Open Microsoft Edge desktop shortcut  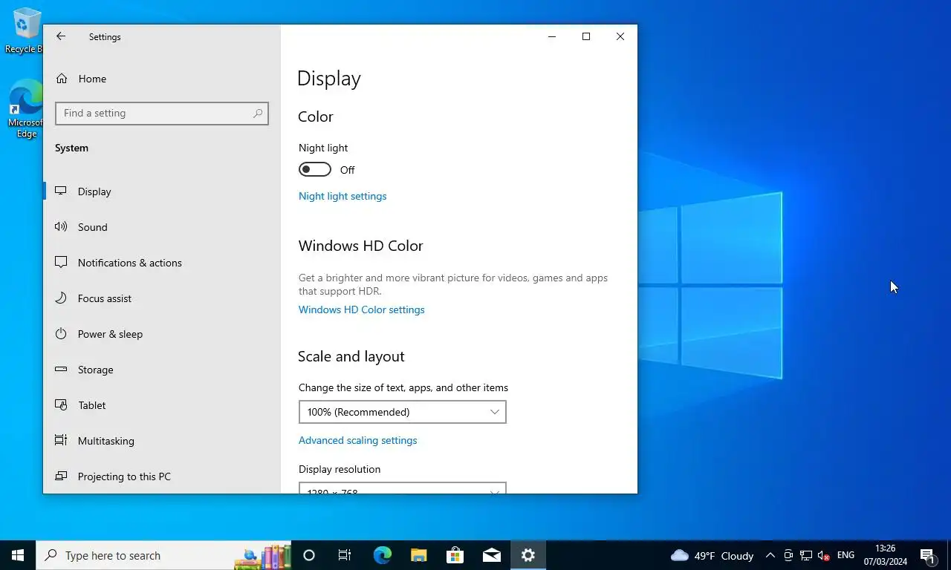(x=27, y=109)
